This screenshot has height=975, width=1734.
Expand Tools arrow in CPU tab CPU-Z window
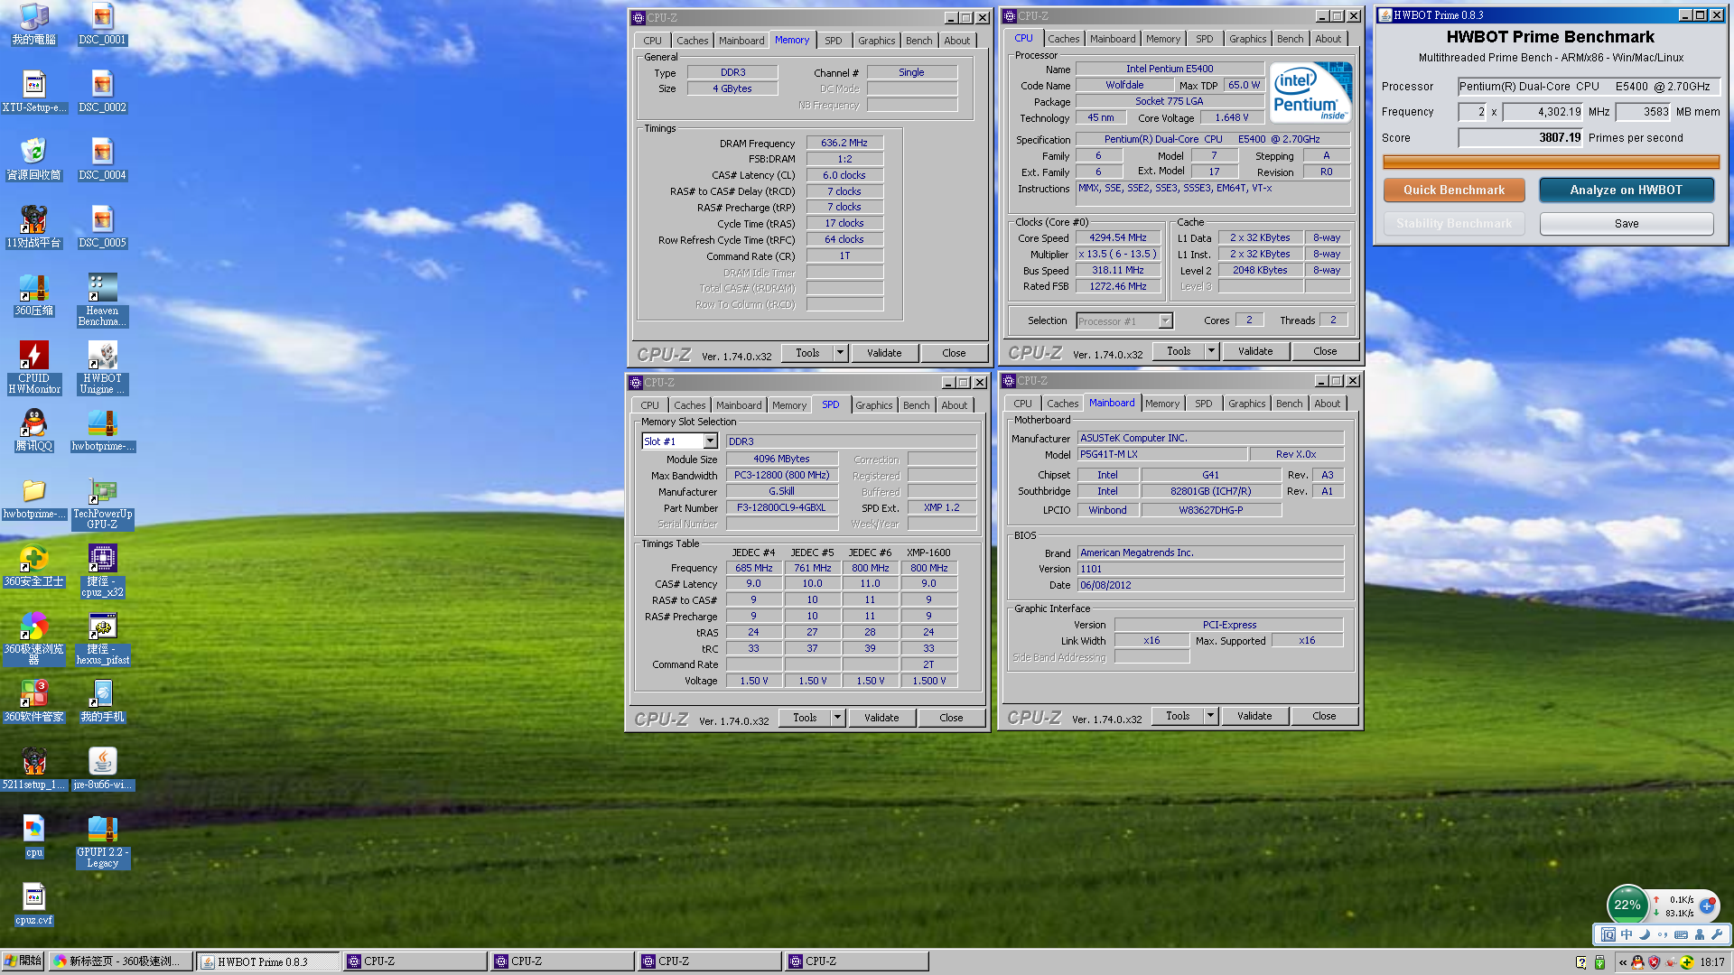point(1211,351)
